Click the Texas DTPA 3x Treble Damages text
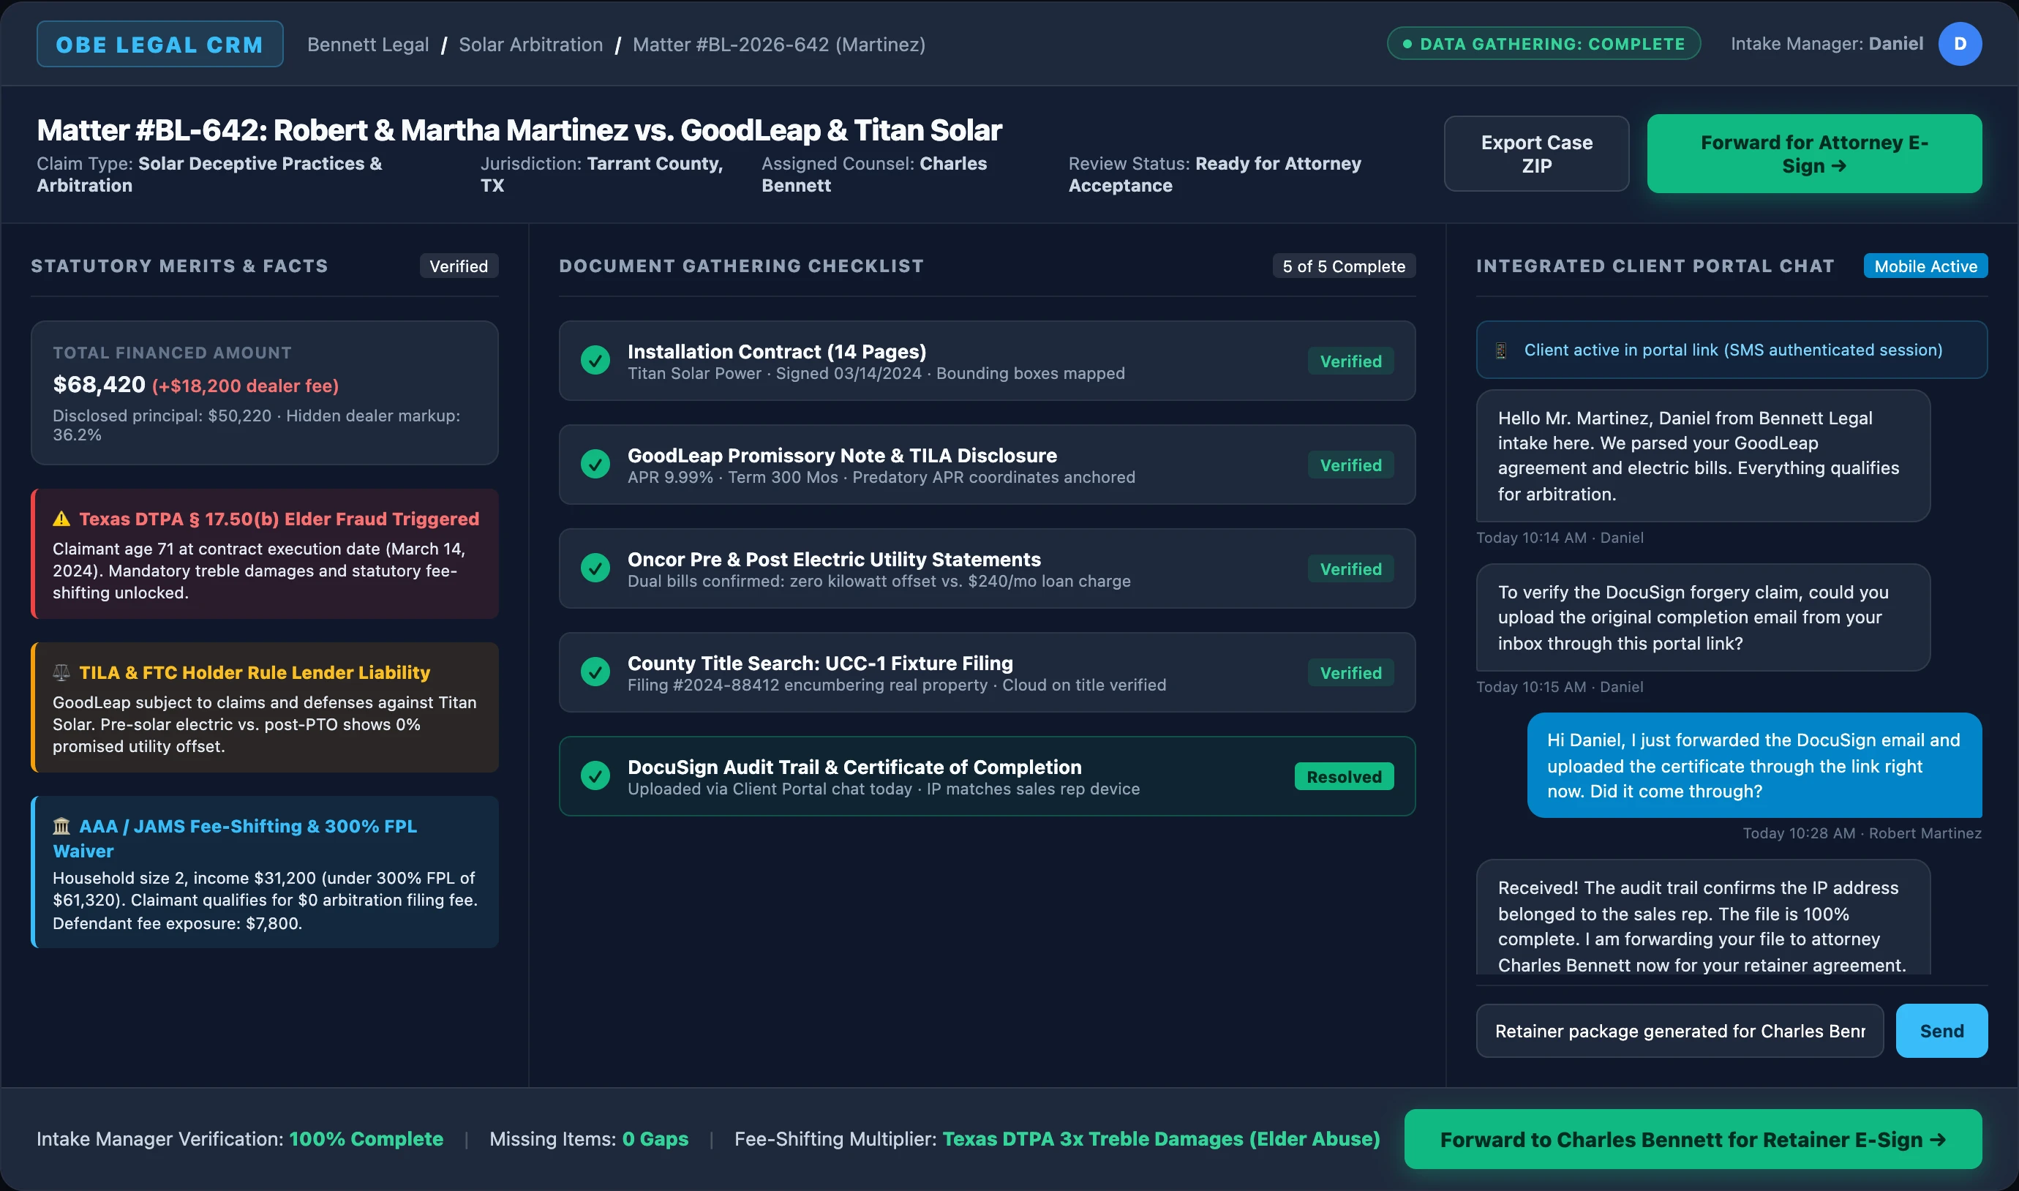The height and width of the screenshot is (1191, 2019). click(1160, 1139)
